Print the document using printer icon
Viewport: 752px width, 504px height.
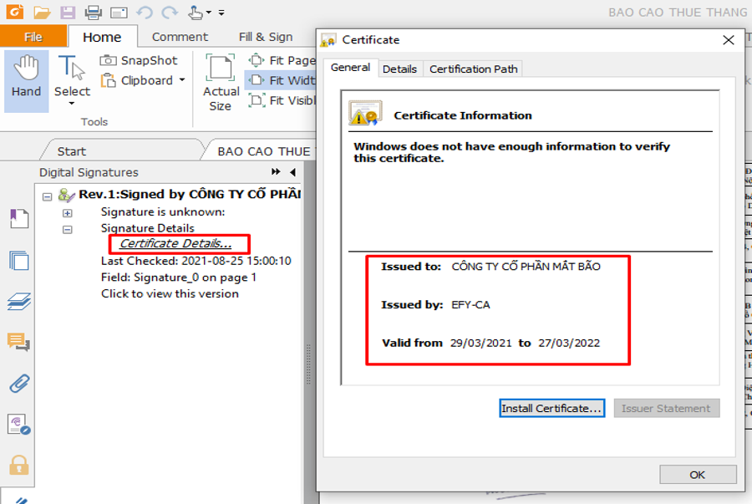[x=93, y=13]
